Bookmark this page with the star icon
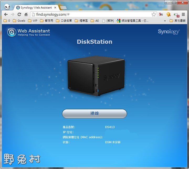The image size is (189, 169). pos(154,15)
